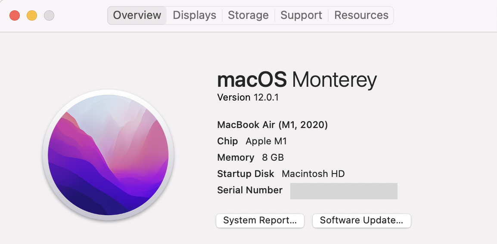Select the Overview tab
The width and height of the screenshot is (497, 244).
coord(137,15)
